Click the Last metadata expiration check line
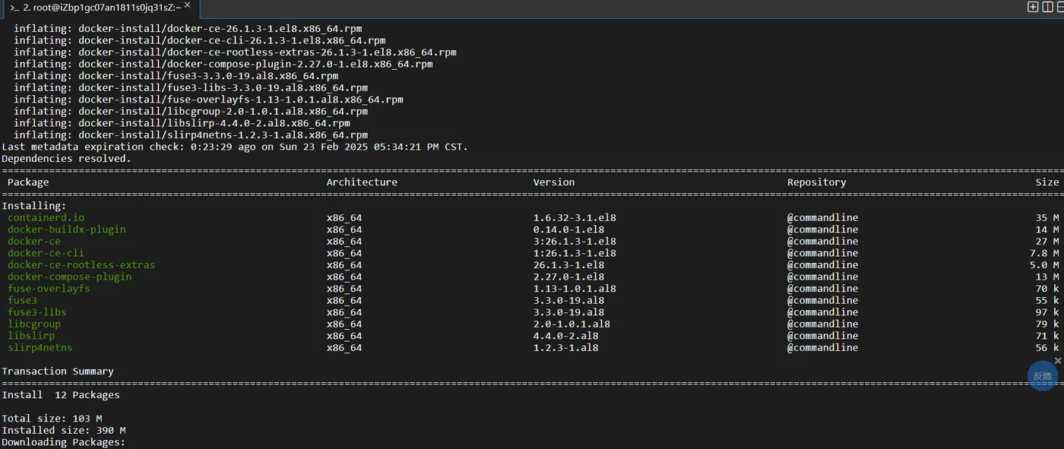 coord(235,147)
